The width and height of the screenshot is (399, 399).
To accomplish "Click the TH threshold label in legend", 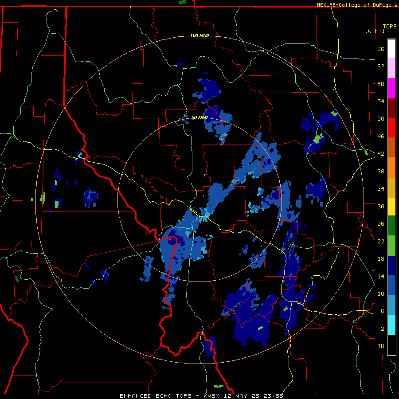I will [381, 346].
